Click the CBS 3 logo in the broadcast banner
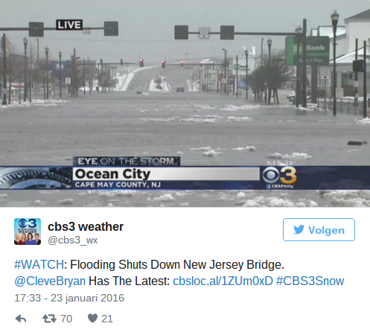The height and width of the screenshot is (335, 370). coord(280,176)
